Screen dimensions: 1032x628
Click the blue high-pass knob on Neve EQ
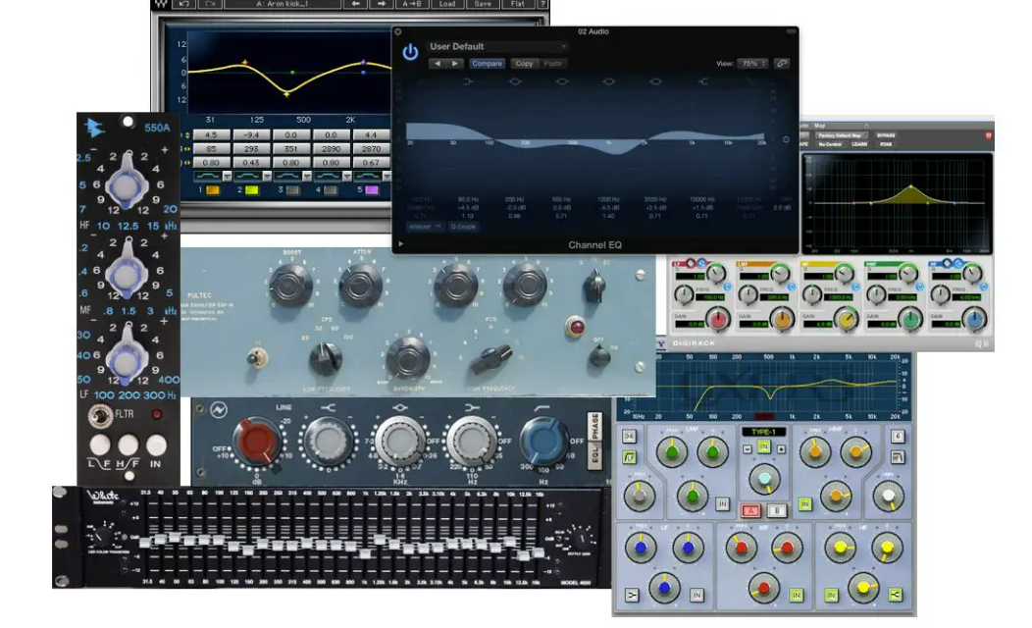543,441
